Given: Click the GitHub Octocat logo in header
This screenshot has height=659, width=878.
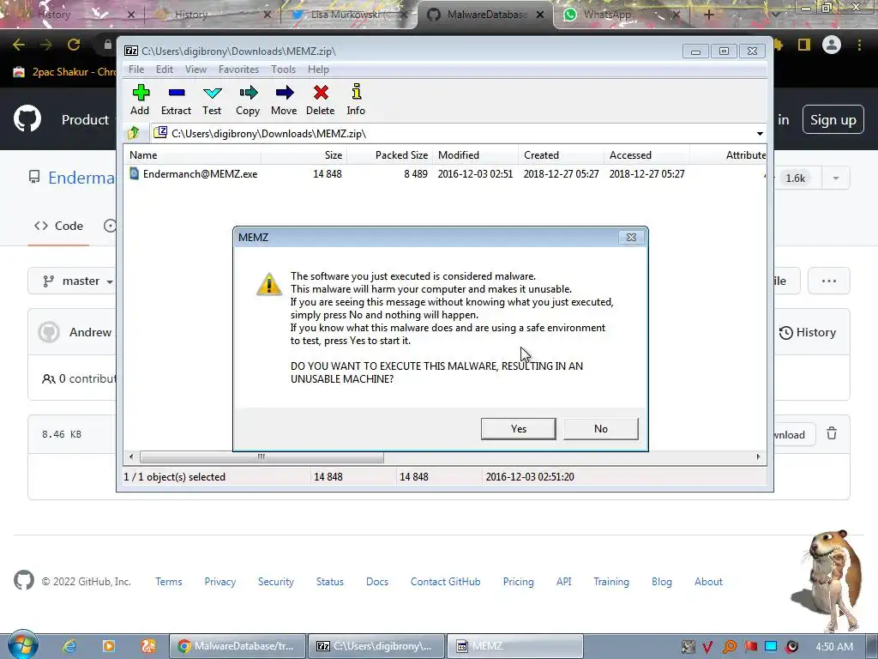Looking at the screenshot, I should (x=27, y=118).
